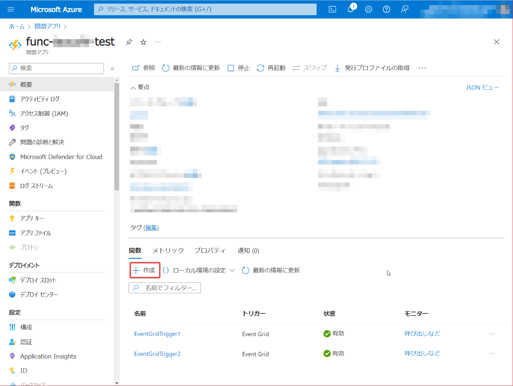This screenshot has width=513, height=386.
Task: Open portal settings gear
Action: pyautogui.click(x=369, y=10)
